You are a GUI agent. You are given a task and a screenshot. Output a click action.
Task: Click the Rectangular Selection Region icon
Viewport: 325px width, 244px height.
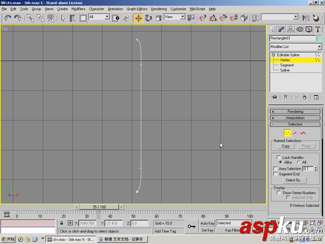point(83,18)
